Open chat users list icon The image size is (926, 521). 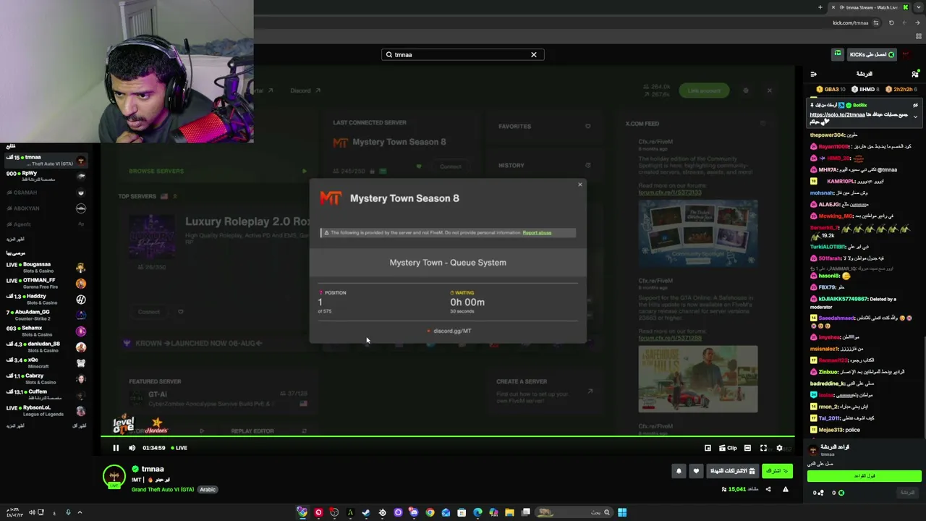(915, 74)
